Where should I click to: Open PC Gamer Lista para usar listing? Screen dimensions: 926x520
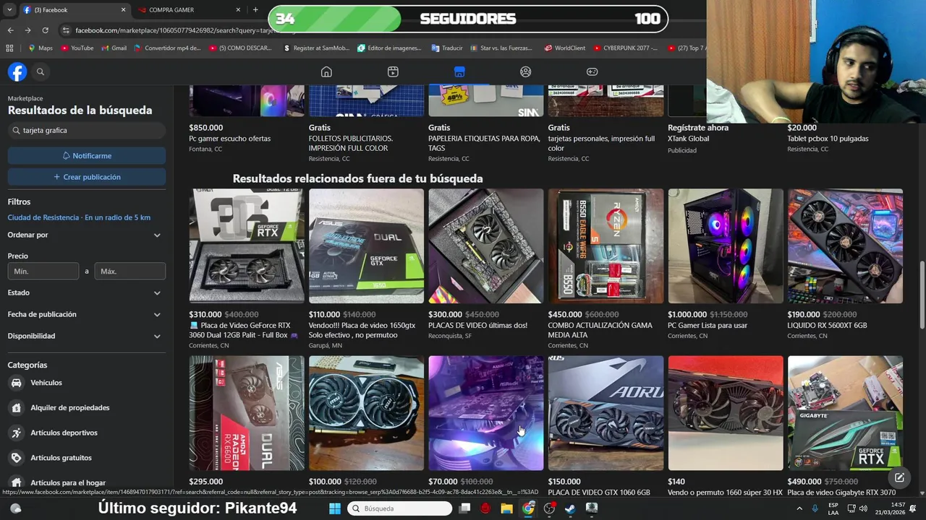[x=726, y=246]
